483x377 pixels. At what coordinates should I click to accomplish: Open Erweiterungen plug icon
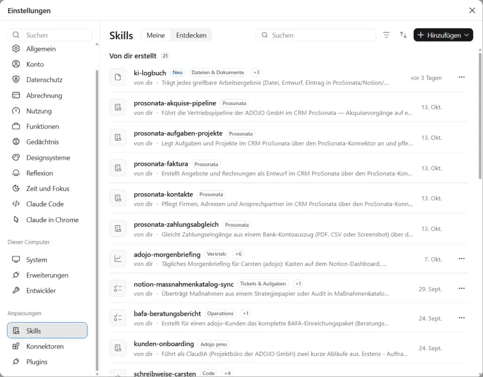[x=16, y=275]
